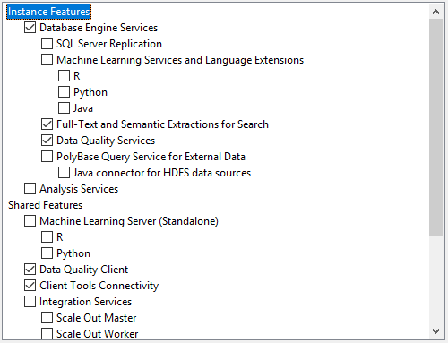Select the PolyBase Query Service label text
The height and width of the screenshot is (343, 448).
[x=151, y=157]
